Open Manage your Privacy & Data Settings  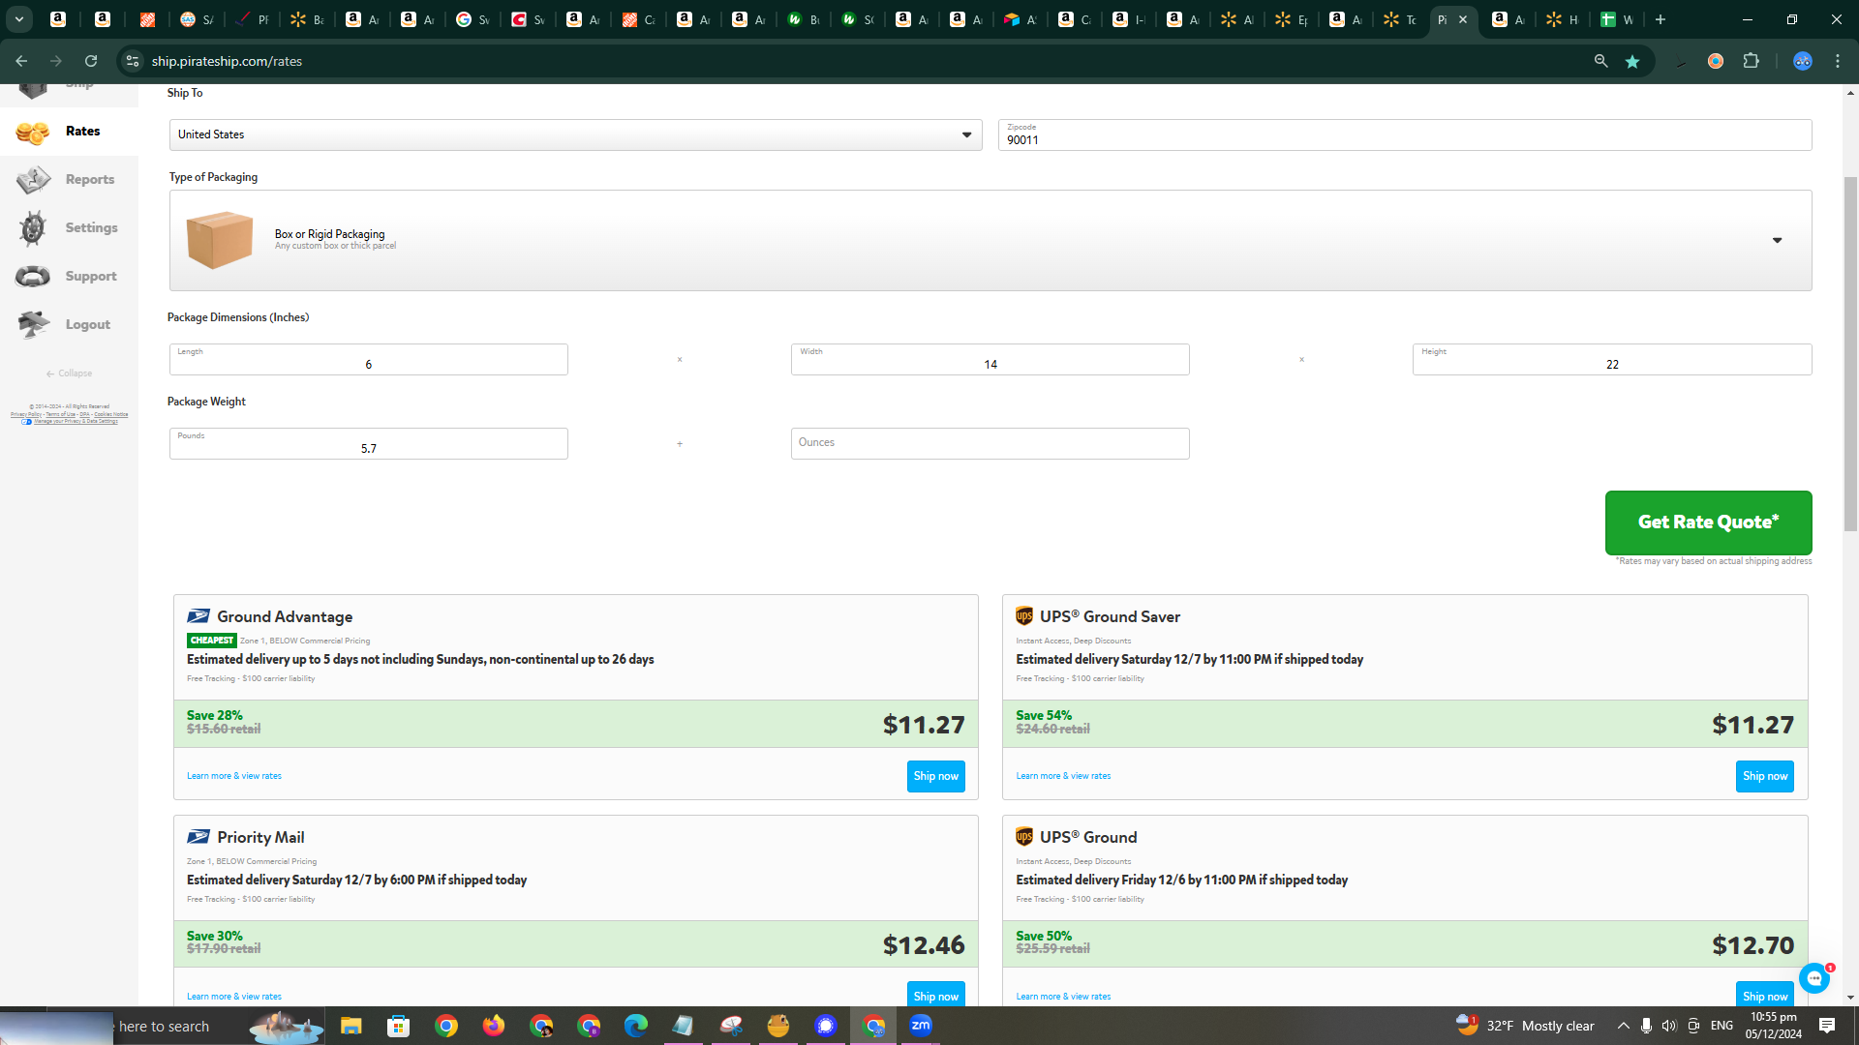[76, 422]
